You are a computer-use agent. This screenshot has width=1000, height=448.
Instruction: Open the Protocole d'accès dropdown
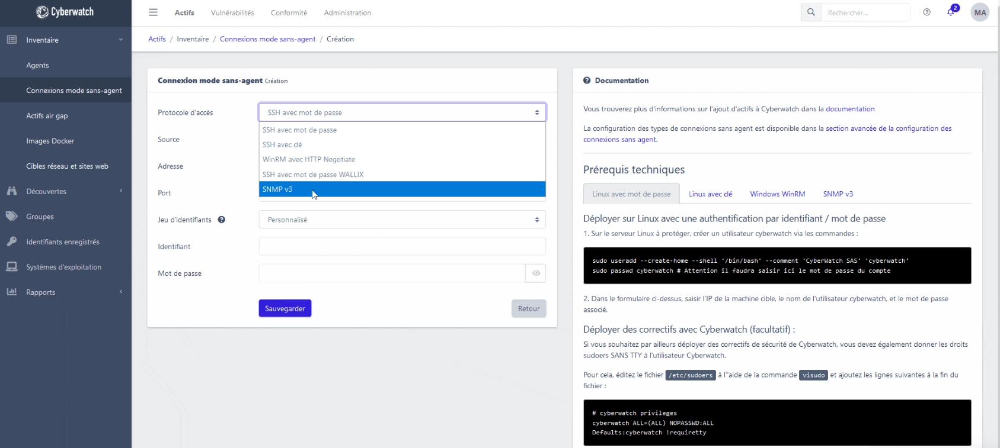402,112
